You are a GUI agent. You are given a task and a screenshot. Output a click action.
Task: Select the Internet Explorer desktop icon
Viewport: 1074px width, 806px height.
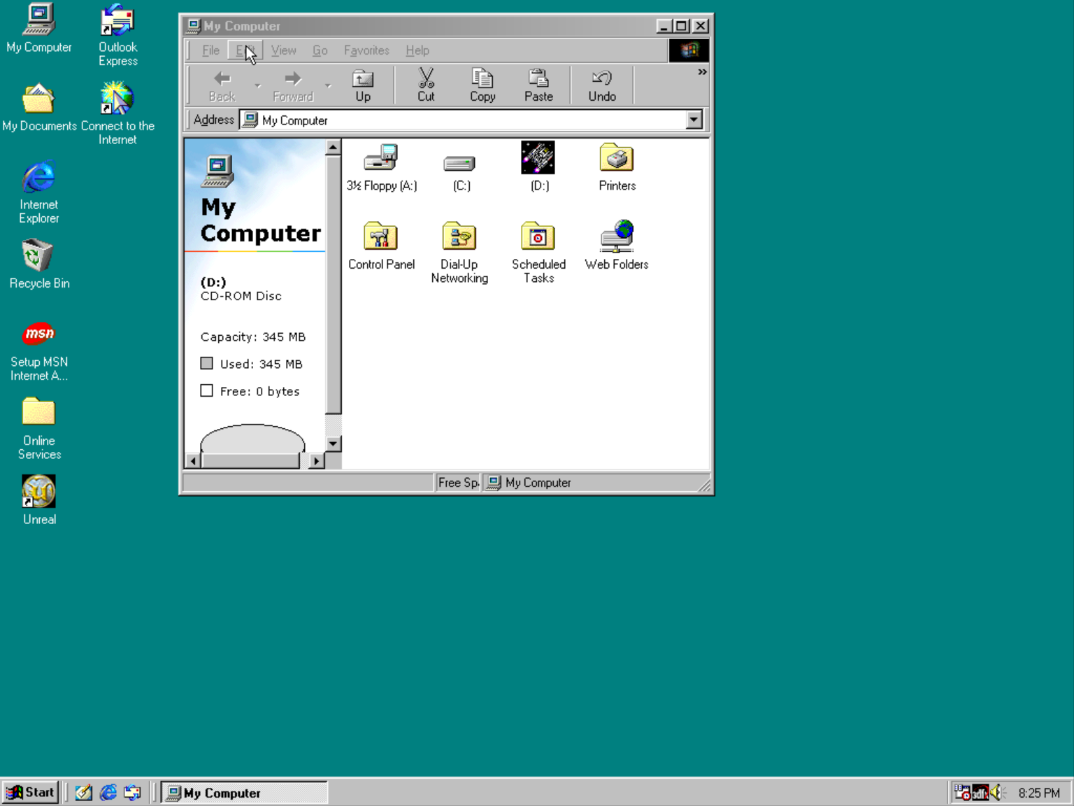tap(39, 192)
